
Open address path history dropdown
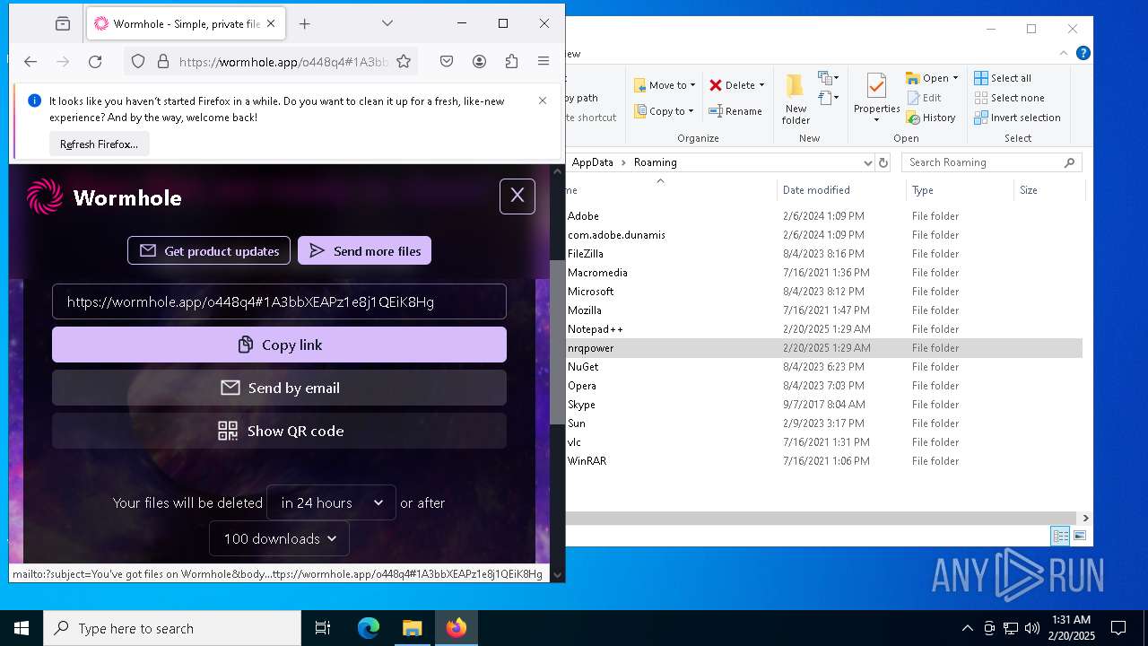[x=867, y=162]
